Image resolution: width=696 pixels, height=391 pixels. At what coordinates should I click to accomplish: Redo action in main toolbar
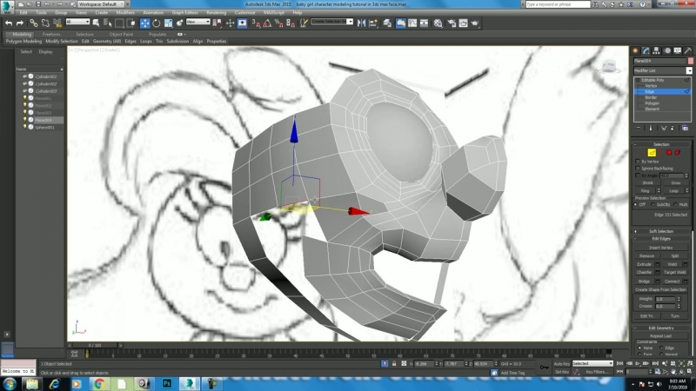click(20, 23)
